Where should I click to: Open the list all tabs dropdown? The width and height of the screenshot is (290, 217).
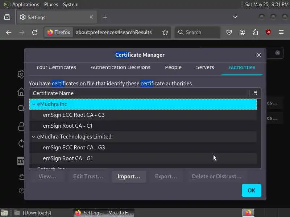(235, 17)
